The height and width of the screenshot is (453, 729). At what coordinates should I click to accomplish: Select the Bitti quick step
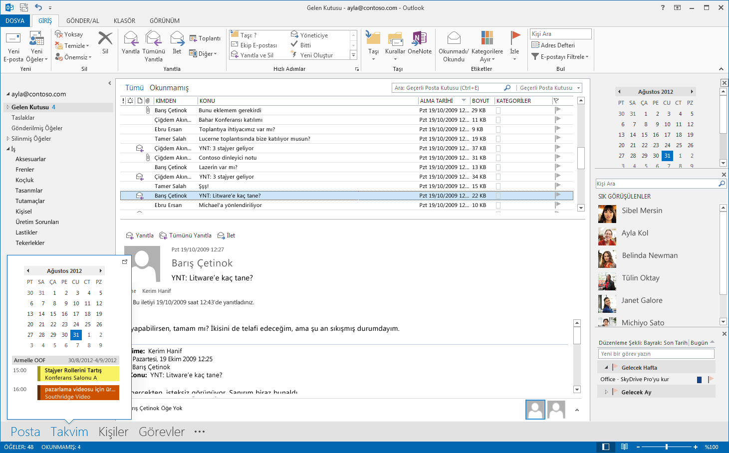(301, 45)
